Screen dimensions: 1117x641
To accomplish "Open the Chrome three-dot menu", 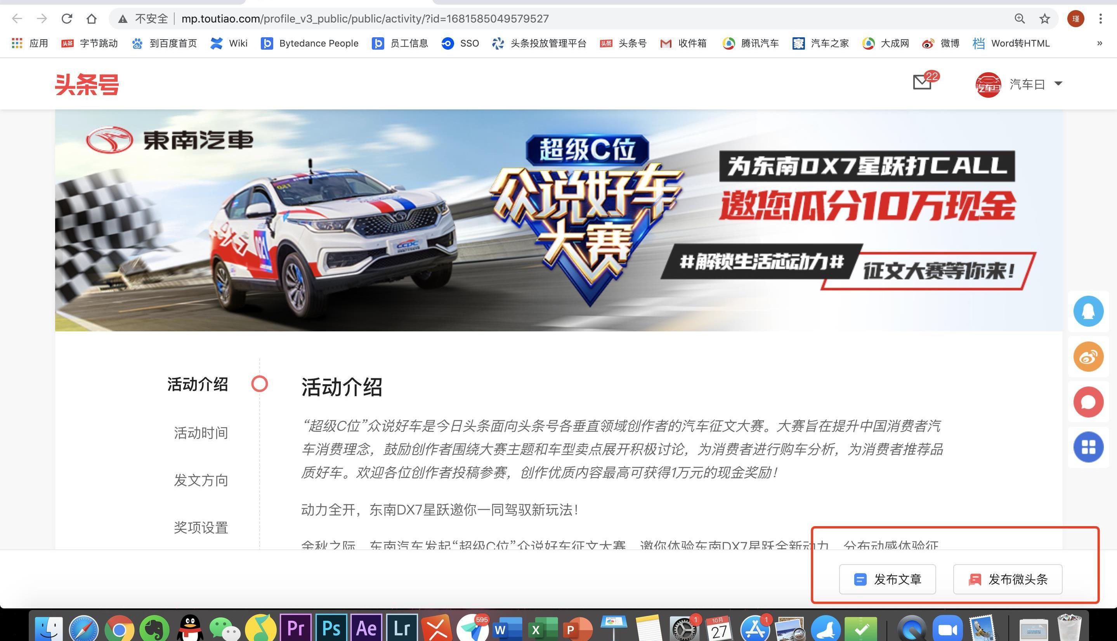I will click(x=1100, y=19).
